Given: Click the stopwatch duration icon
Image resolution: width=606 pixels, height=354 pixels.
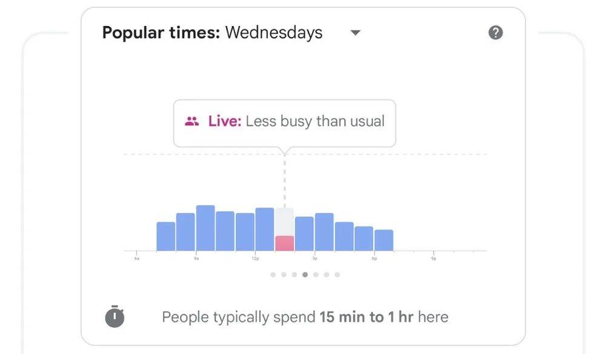Looking at the screenshot, I should [x=113, y=316].
